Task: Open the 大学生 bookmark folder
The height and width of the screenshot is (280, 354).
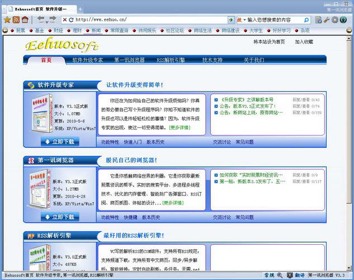Action: 253,30
